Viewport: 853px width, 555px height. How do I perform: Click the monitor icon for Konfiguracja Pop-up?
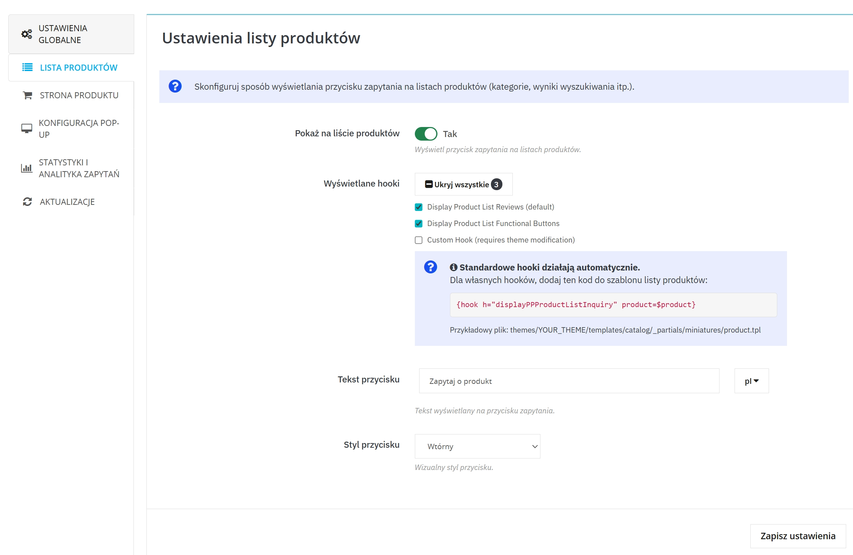(x=27, y=128)
